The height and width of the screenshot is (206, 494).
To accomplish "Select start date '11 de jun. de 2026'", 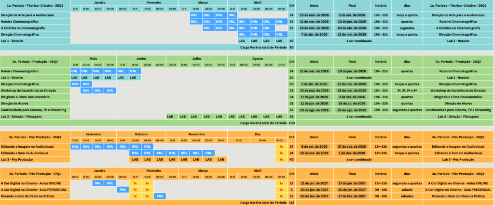I will [314, 103].
